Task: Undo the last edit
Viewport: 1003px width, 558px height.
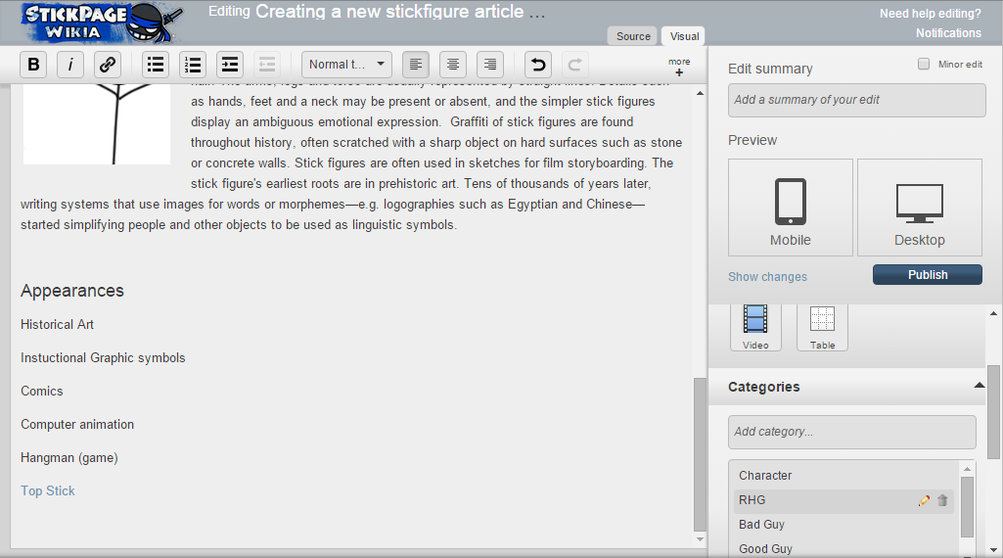Action: (538, 65)
